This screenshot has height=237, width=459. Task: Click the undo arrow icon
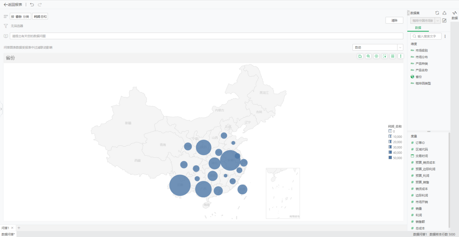coord(32,5)
